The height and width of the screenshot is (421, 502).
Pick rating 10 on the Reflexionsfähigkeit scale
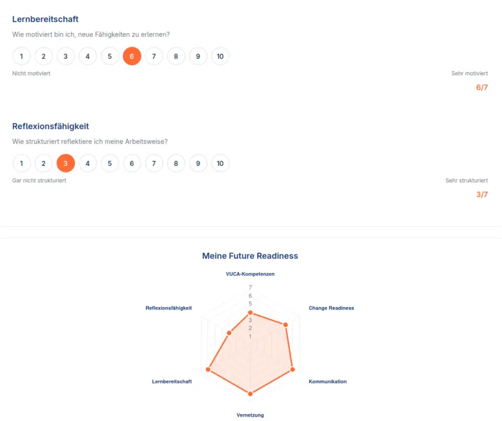220,163
